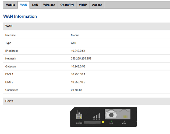Viewport: 170px width, 134px height.
Task: Open the Mobile tab
Action: [x=10, y=5]
